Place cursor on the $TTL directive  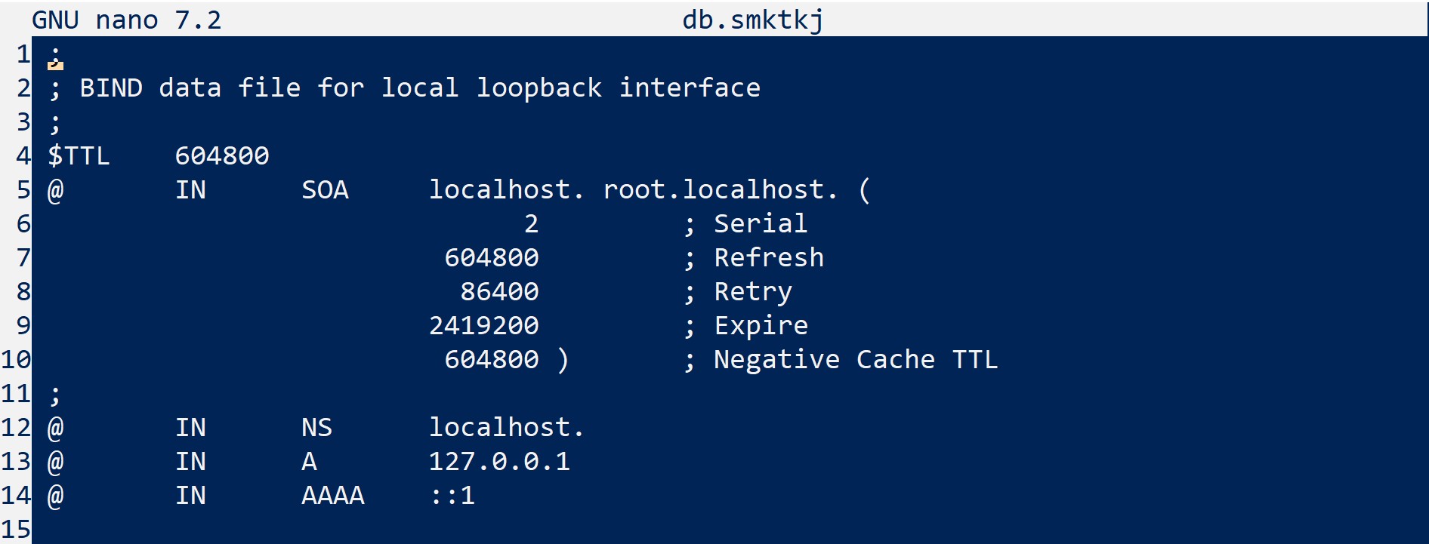(79, 156)
